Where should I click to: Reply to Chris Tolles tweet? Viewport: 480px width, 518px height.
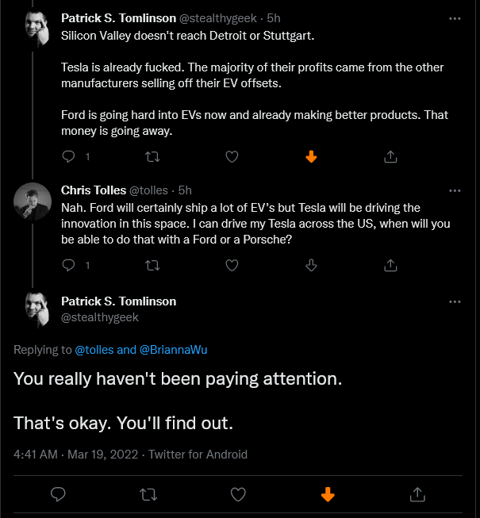(68, 265)
